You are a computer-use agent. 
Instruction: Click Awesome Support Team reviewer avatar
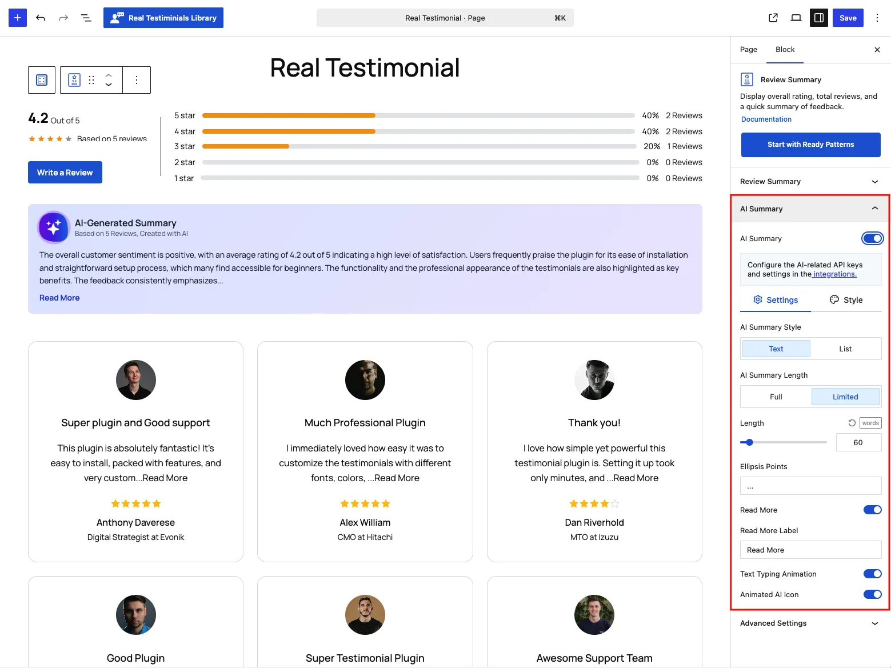(594, 615)
